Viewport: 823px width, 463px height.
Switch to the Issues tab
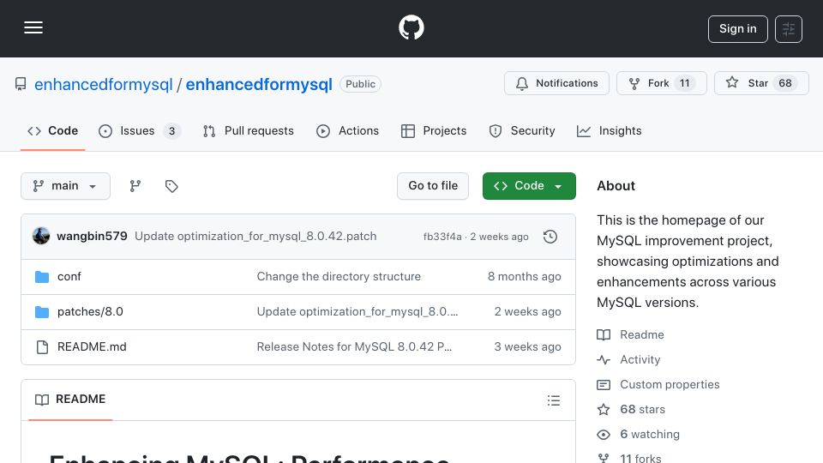point(140,130)
